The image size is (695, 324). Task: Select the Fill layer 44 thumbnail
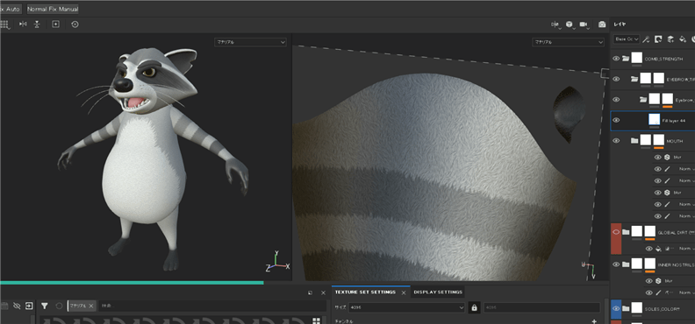click(654, 119)
